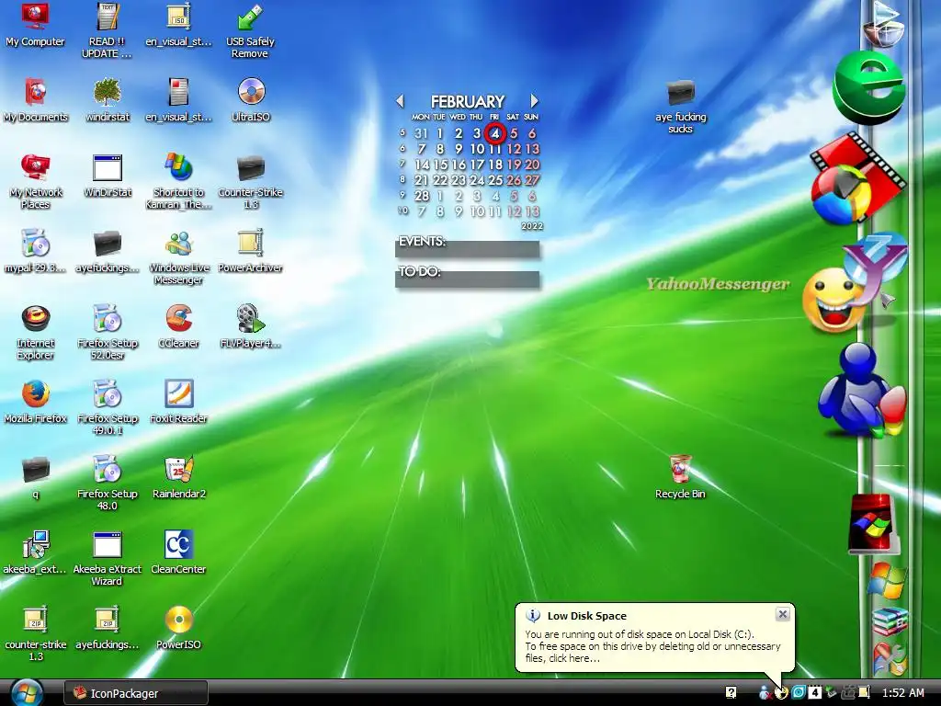Screen dimensions: 941x706
Task: Click the Low Disk Space balloon message
Action: tap(653, 646)
